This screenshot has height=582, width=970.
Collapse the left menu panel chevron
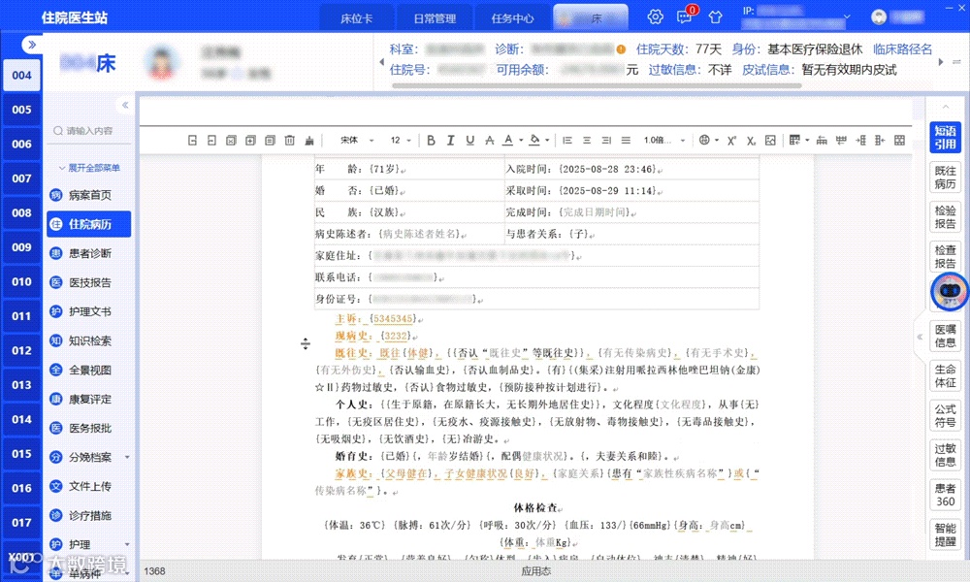coord(125,105)
